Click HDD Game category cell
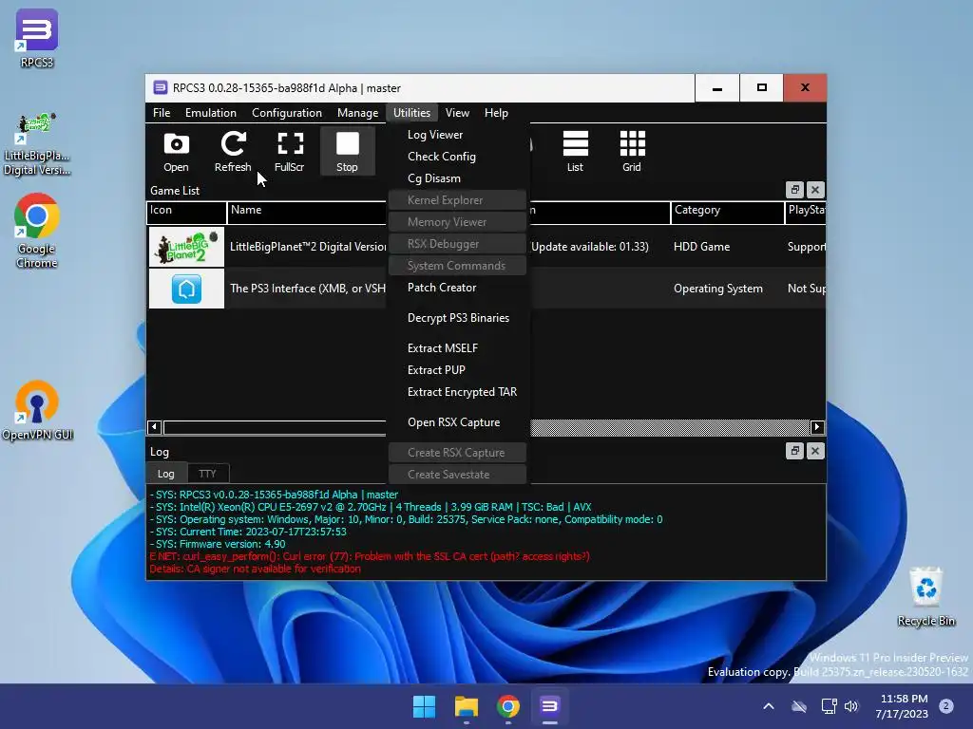 [702, 247]
